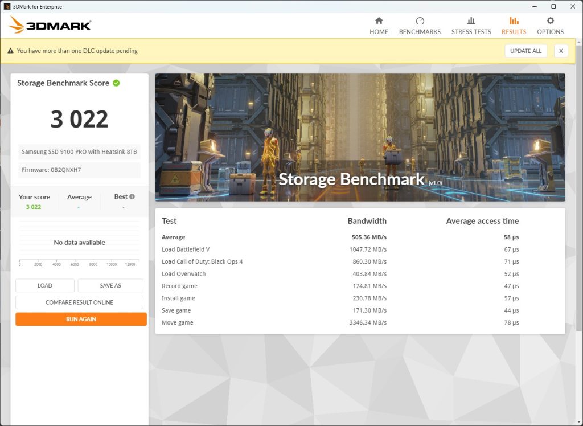Click Compare Result Online
Viewport: 583px width, 426px height.
[x=79, y=302]
